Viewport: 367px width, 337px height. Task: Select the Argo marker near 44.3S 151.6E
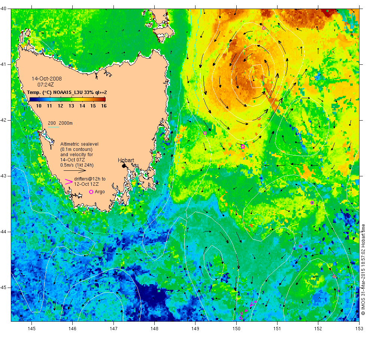pos(300,246)
